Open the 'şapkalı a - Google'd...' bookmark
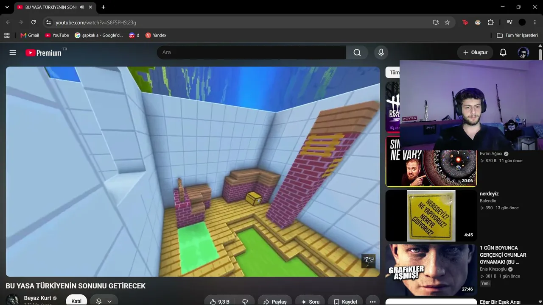The image size is (543, 305). point(98,35)
